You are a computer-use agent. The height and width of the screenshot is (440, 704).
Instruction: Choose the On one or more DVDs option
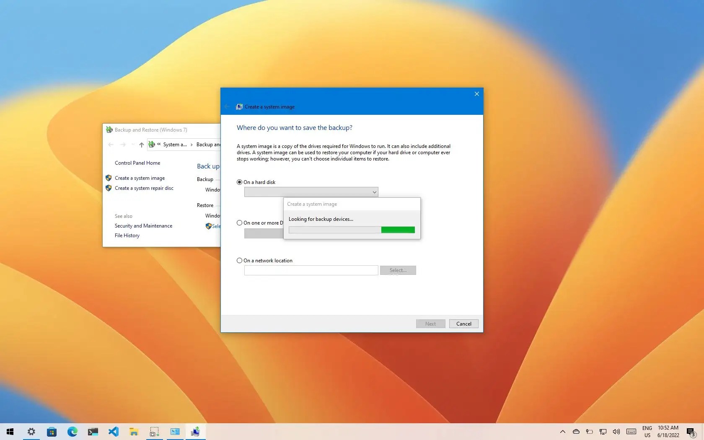click(x=239, y=223)
